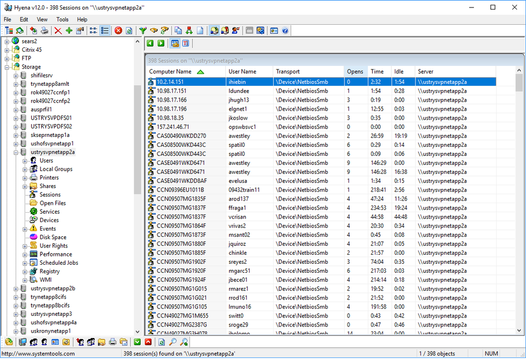Viewport: 526px width, 359px height.
Task: Click the green funnel filter icon
Action: click(x=143, y=31)
